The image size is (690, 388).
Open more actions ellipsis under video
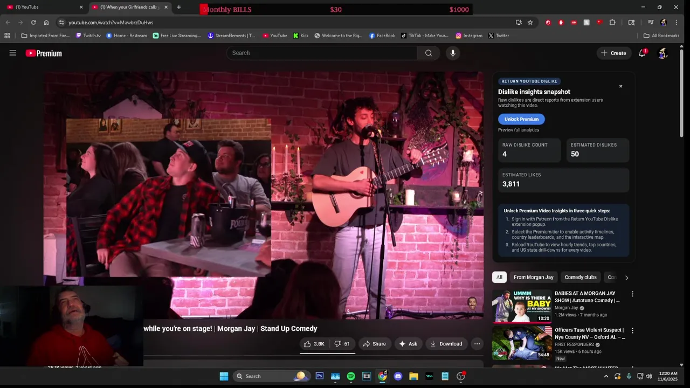click(x=477, y=344)
